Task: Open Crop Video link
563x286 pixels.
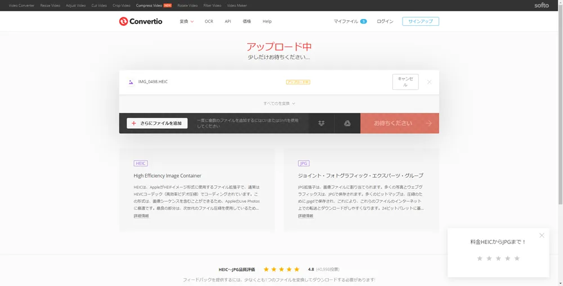Action: pyautogui.click(x=122, y=6)
